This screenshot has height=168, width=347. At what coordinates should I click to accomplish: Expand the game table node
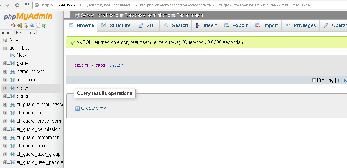[5, 64]
